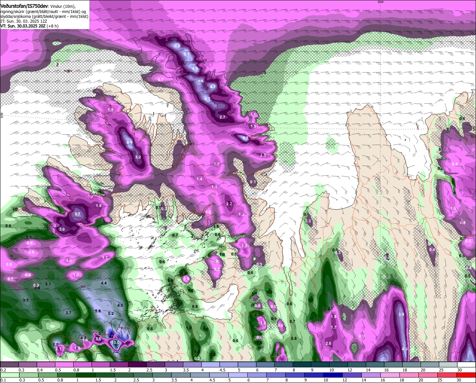
Task: Click the 3.3 value on the map
Action: (62, 229)
